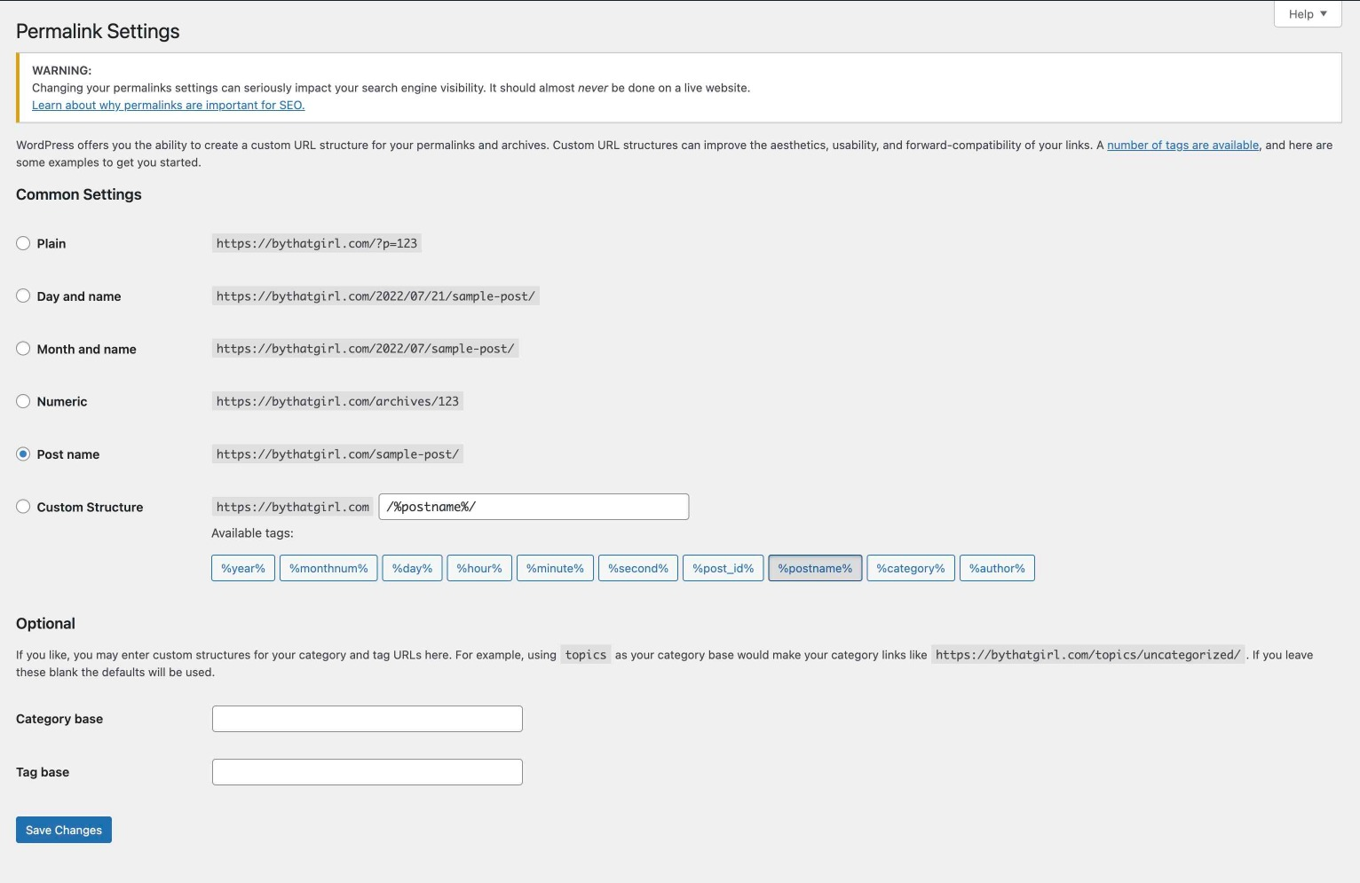Image resolution: width=1360 pixels, height=883 pixels.
Task: Insert the %author% tag
Action: click(996, 568)
